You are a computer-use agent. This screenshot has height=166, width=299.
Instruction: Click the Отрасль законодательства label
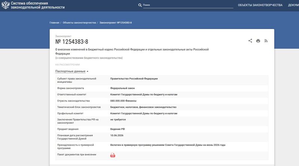[x=73, y=101]
